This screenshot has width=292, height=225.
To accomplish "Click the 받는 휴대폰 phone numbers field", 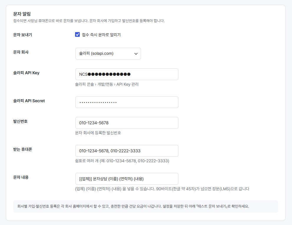I will click(x=127, y=151).
